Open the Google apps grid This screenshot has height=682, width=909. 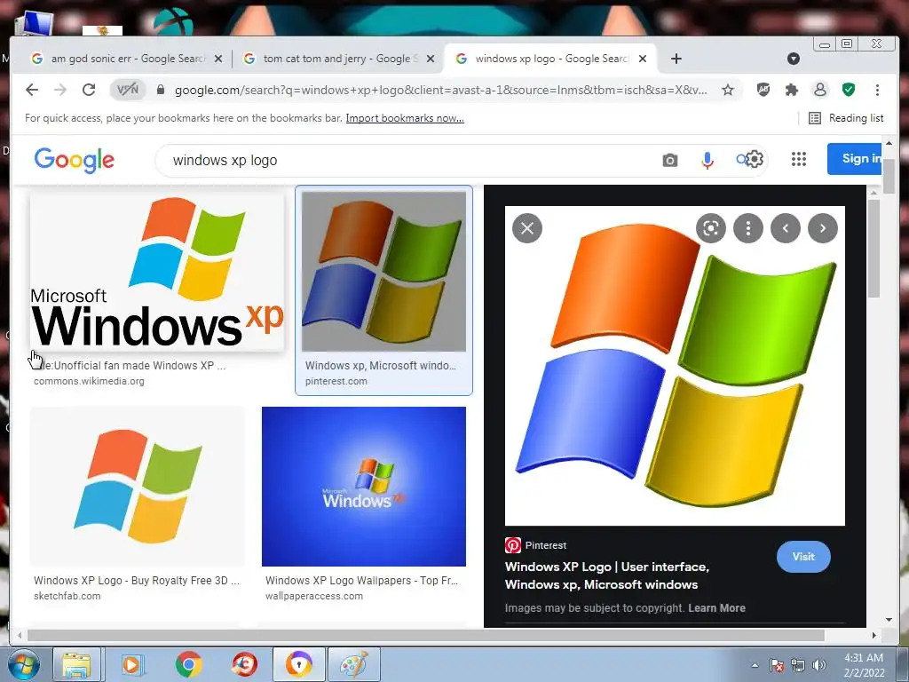pos(799,159)
